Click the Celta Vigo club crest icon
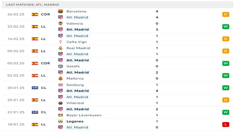This screenshot has height=132, width=234. 61,42
